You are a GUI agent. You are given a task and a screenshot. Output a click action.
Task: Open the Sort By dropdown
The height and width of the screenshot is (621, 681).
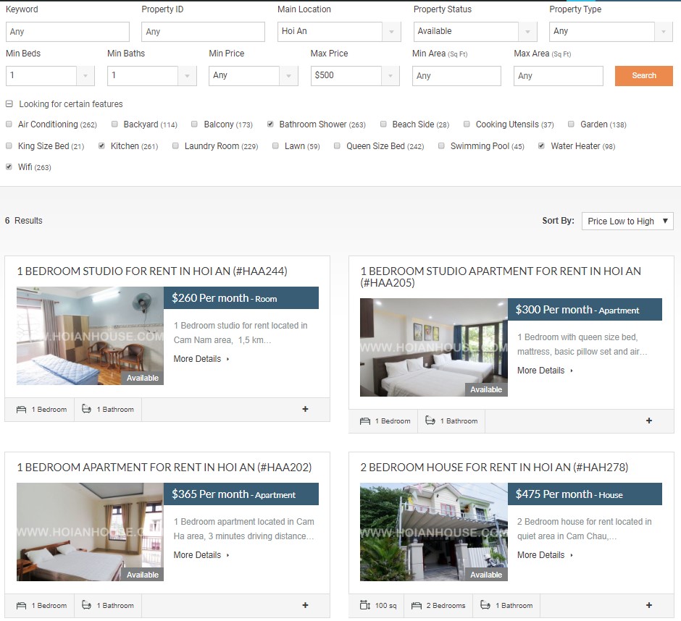tap(627, 221)
